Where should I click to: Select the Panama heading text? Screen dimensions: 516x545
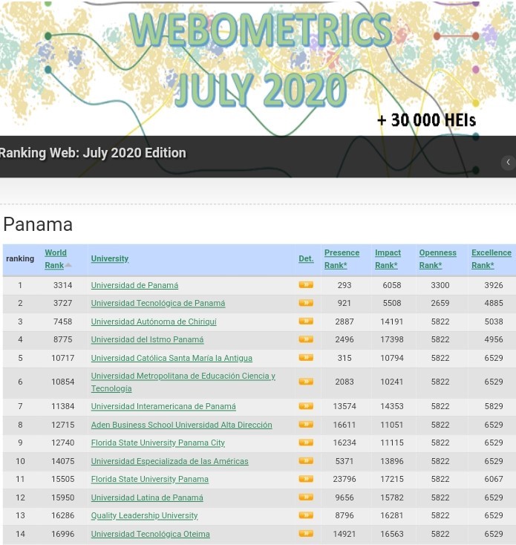click(38, 224)
